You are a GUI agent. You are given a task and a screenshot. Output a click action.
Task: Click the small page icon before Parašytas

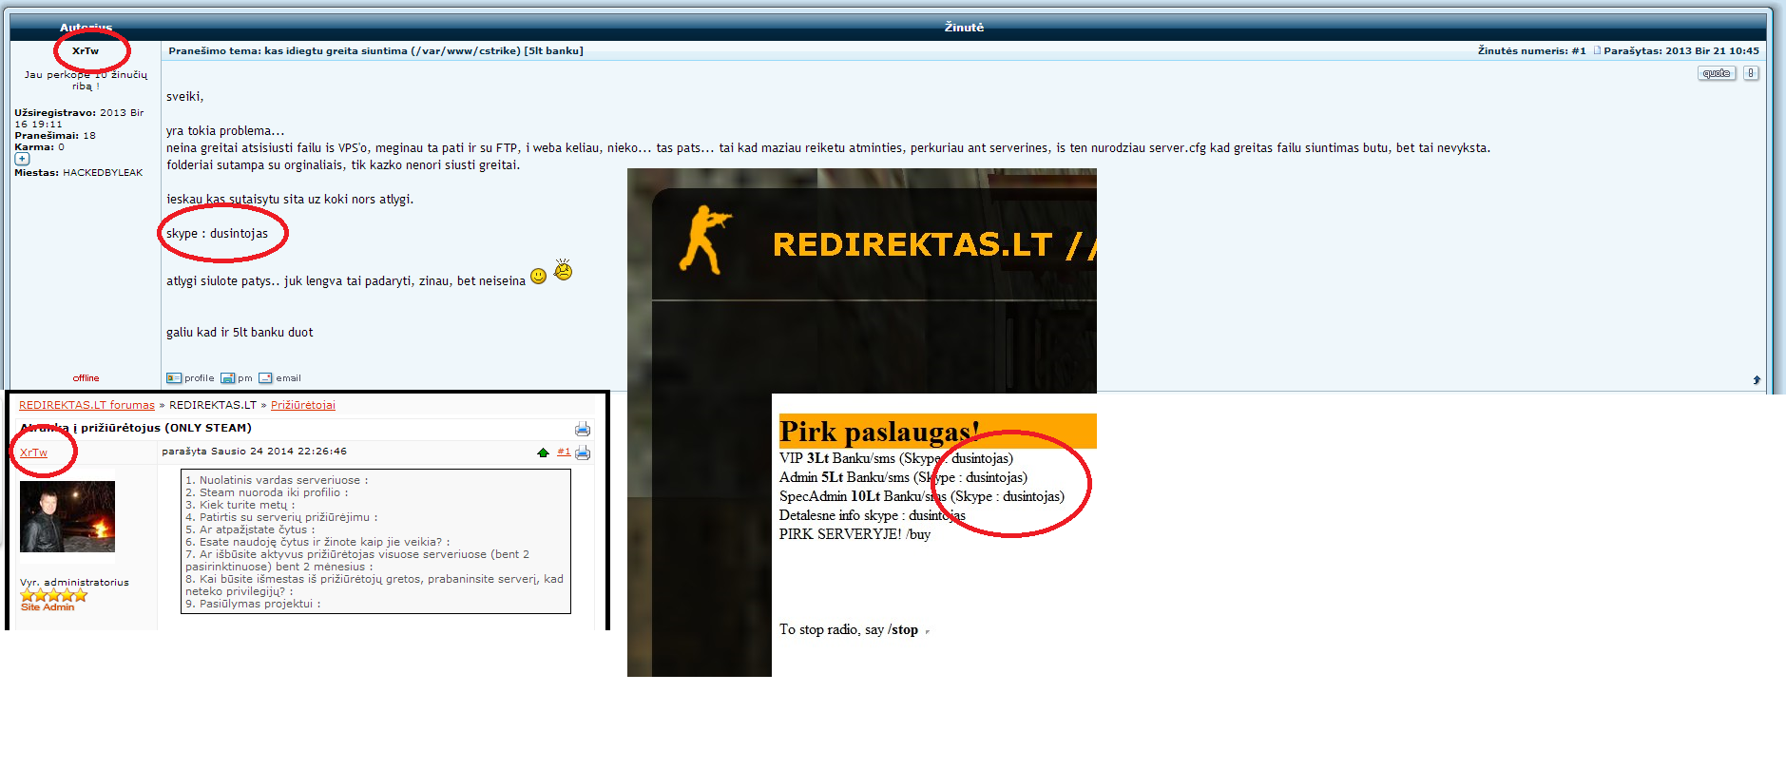[1597, 50]
